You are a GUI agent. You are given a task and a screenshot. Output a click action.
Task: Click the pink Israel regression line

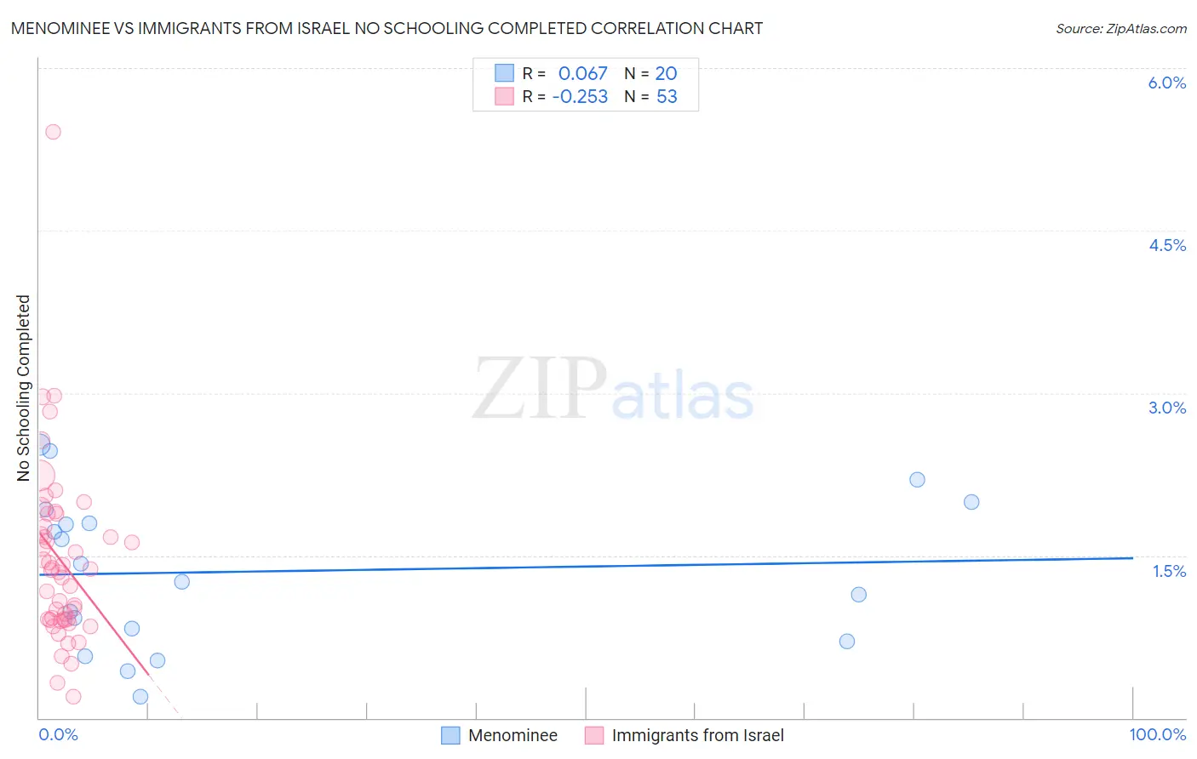pyautogui.click(x=94, y=603)
